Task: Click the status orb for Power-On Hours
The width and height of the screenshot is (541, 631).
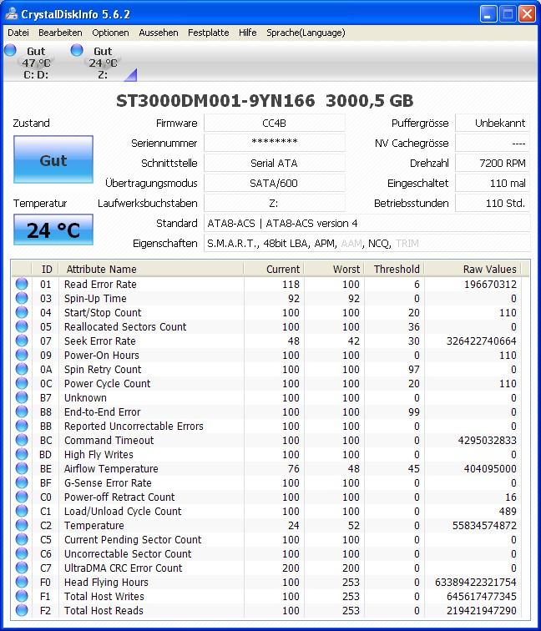Action: tap(22, 355)
